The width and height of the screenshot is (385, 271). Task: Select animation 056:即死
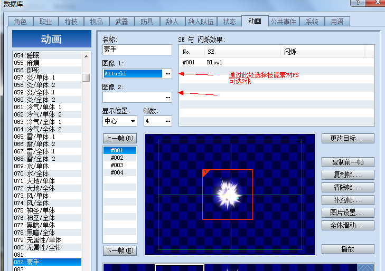click(47, 70)
